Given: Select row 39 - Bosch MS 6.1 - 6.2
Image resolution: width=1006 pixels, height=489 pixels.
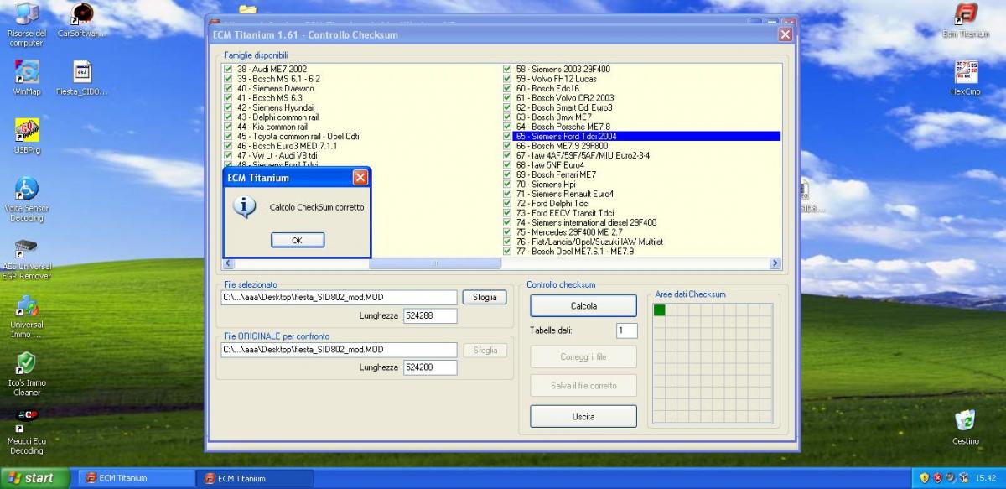Looking at the screenshot, I should click(x=277, y=79).
